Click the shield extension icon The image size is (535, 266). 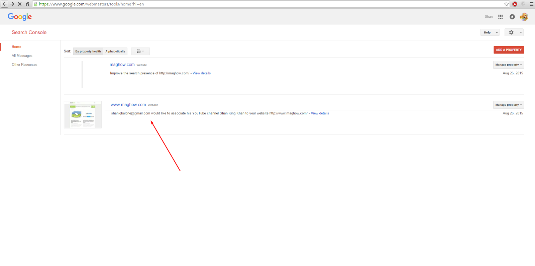pos(523,4)
